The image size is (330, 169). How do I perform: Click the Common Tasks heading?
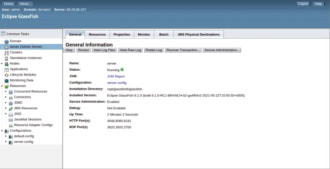[x=18, y=34]
